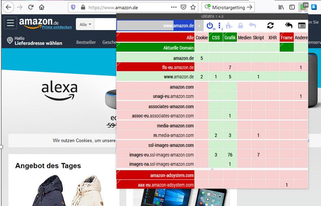Click the 76 Grafik cell for images-eu

pos(230,155)
